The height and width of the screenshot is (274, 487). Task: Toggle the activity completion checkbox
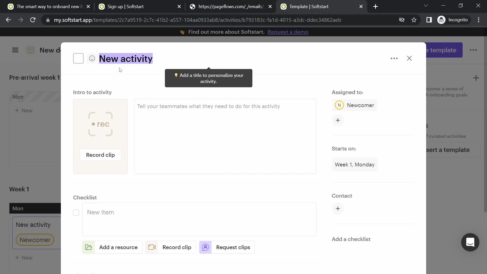pyautogui.click(x=78, y=58)
